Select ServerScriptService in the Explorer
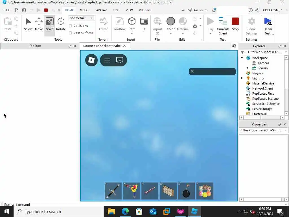Viewport: 289px width, 217px height. [266, 104]
